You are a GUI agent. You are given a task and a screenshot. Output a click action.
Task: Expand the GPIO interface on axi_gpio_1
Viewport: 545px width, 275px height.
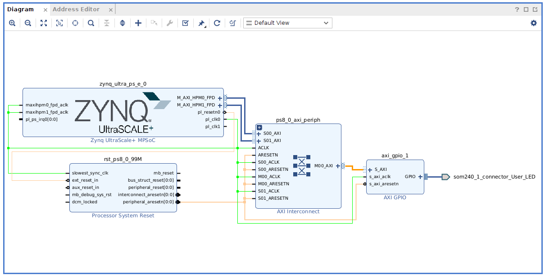point(420,177)
